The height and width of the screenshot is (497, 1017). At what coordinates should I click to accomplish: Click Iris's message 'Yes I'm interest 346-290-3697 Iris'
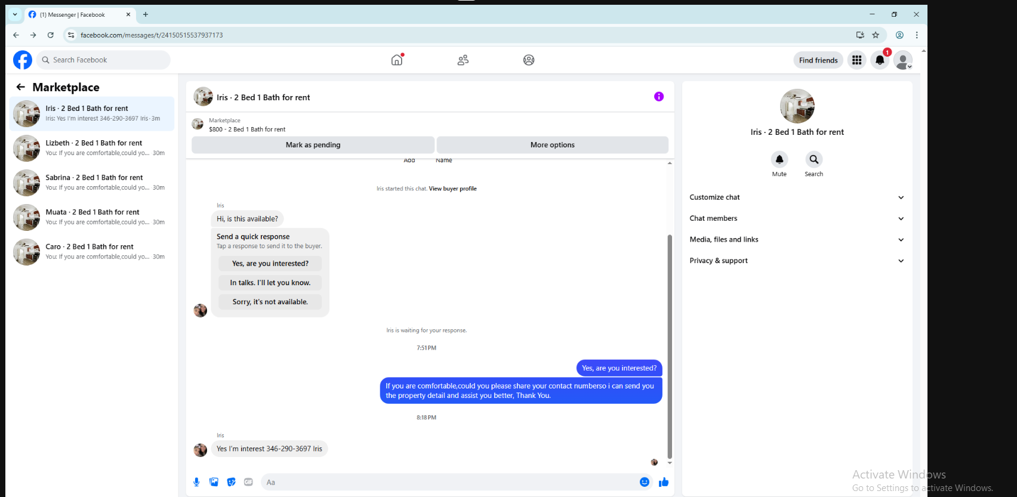(x=269, y=449)
